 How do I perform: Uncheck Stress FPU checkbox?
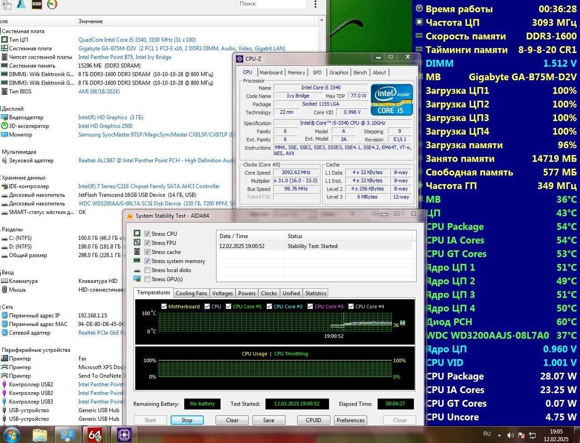coord(147,243)
